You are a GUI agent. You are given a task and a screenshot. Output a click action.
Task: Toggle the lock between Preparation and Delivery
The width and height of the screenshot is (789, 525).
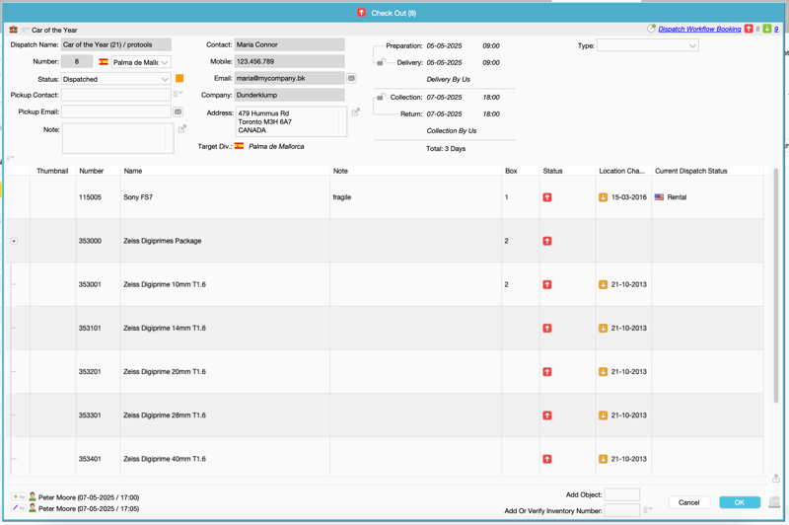[381, 62]
